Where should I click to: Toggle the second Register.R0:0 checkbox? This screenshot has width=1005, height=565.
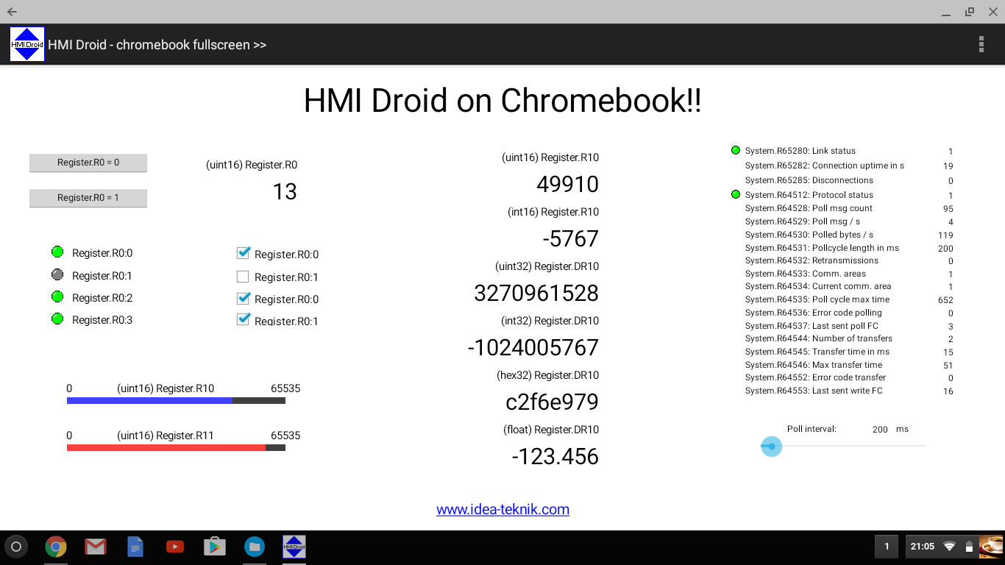244,299
